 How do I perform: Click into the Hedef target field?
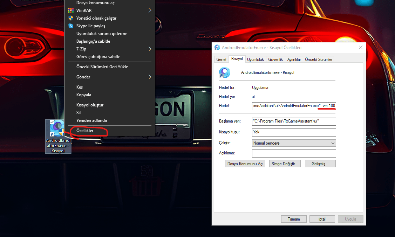coord(294,106)
